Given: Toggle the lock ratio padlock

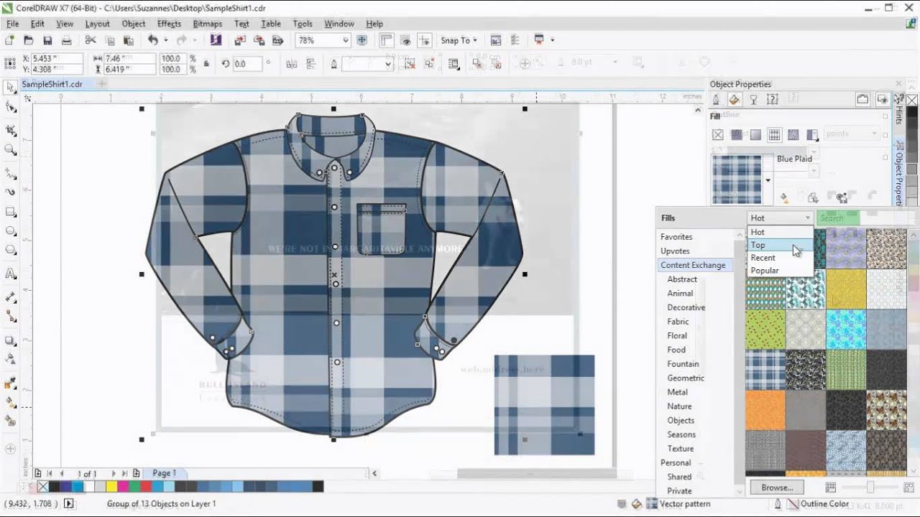Looking at the screenshot, I should click(206, 64).
